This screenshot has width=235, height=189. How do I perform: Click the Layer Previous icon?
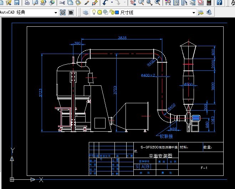209,12
